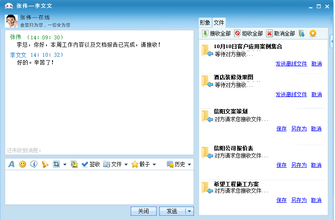Send a nudge with the bell icon
335x220 pixels.
(x=45, y=164)
